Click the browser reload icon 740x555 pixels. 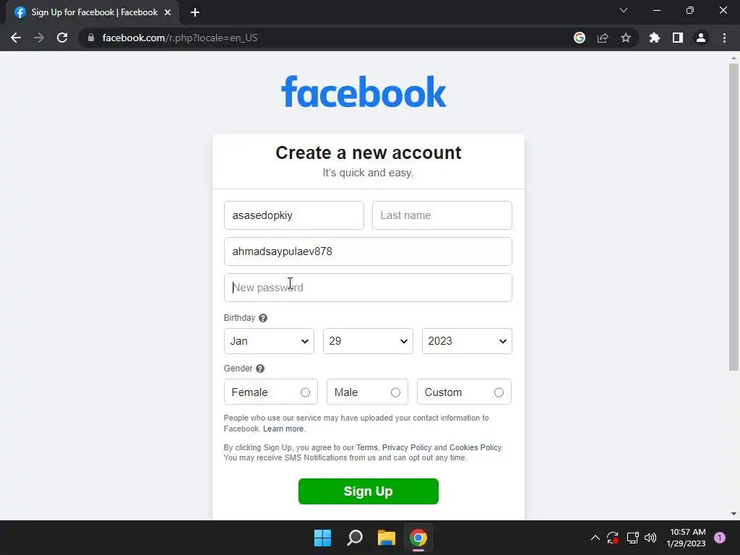62,38
